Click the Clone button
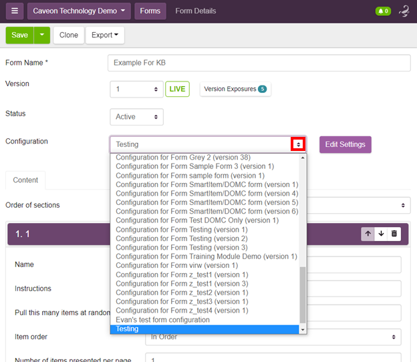The image size is (417, 362). click(69, 35)
